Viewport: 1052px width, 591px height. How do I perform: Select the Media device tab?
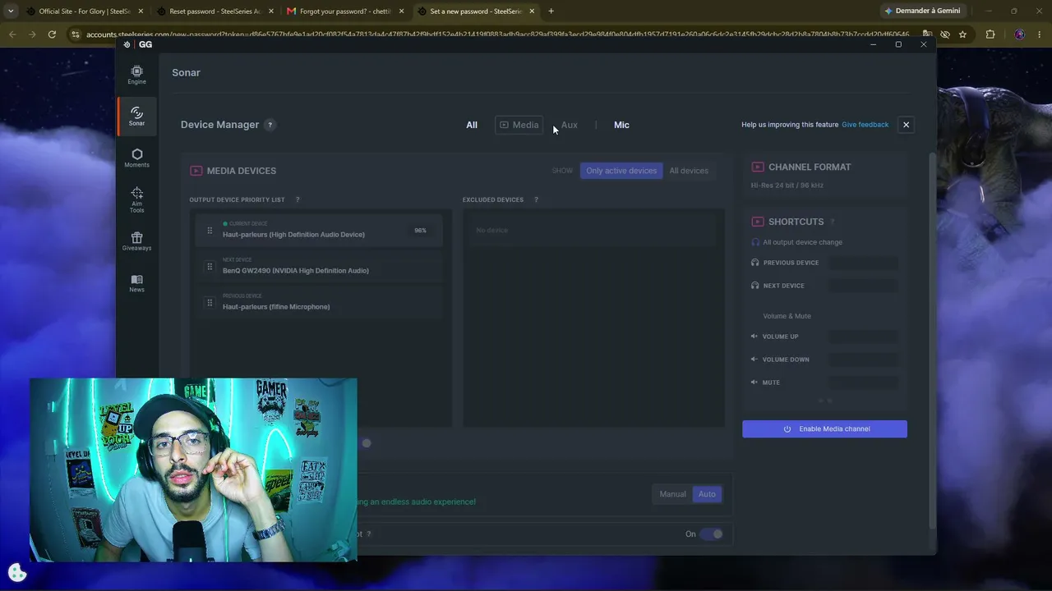click(x=519, y=125)
